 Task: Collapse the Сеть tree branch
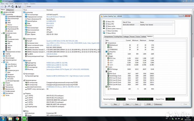2,62
